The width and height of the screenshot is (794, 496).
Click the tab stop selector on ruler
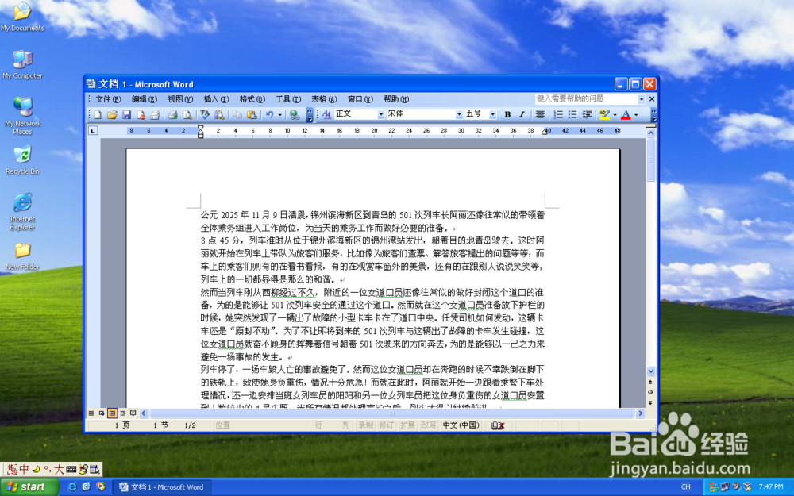coord(93,131)
